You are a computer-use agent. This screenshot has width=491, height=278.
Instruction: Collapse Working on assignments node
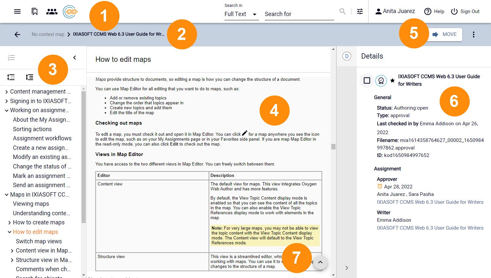(x=7, y=111)
